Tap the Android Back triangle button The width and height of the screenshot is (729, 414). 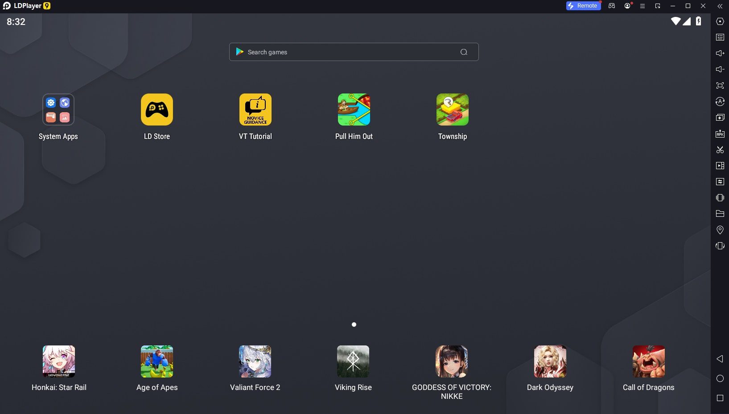pos(720,359)
